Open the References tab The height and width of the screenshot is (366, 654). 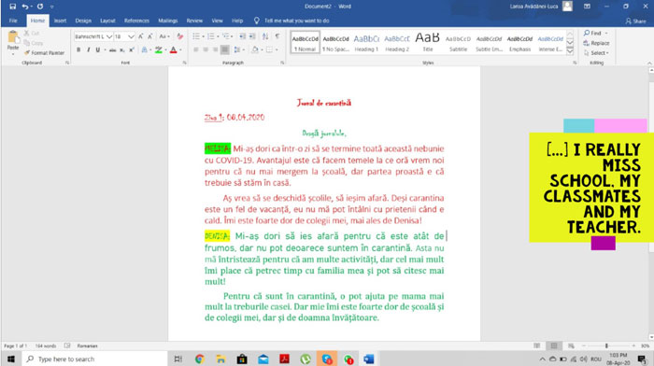point(136,21)
